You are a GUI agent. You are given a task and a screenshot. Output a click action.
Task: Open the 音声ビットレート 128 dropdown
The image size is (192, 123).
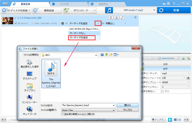(173, 78)
